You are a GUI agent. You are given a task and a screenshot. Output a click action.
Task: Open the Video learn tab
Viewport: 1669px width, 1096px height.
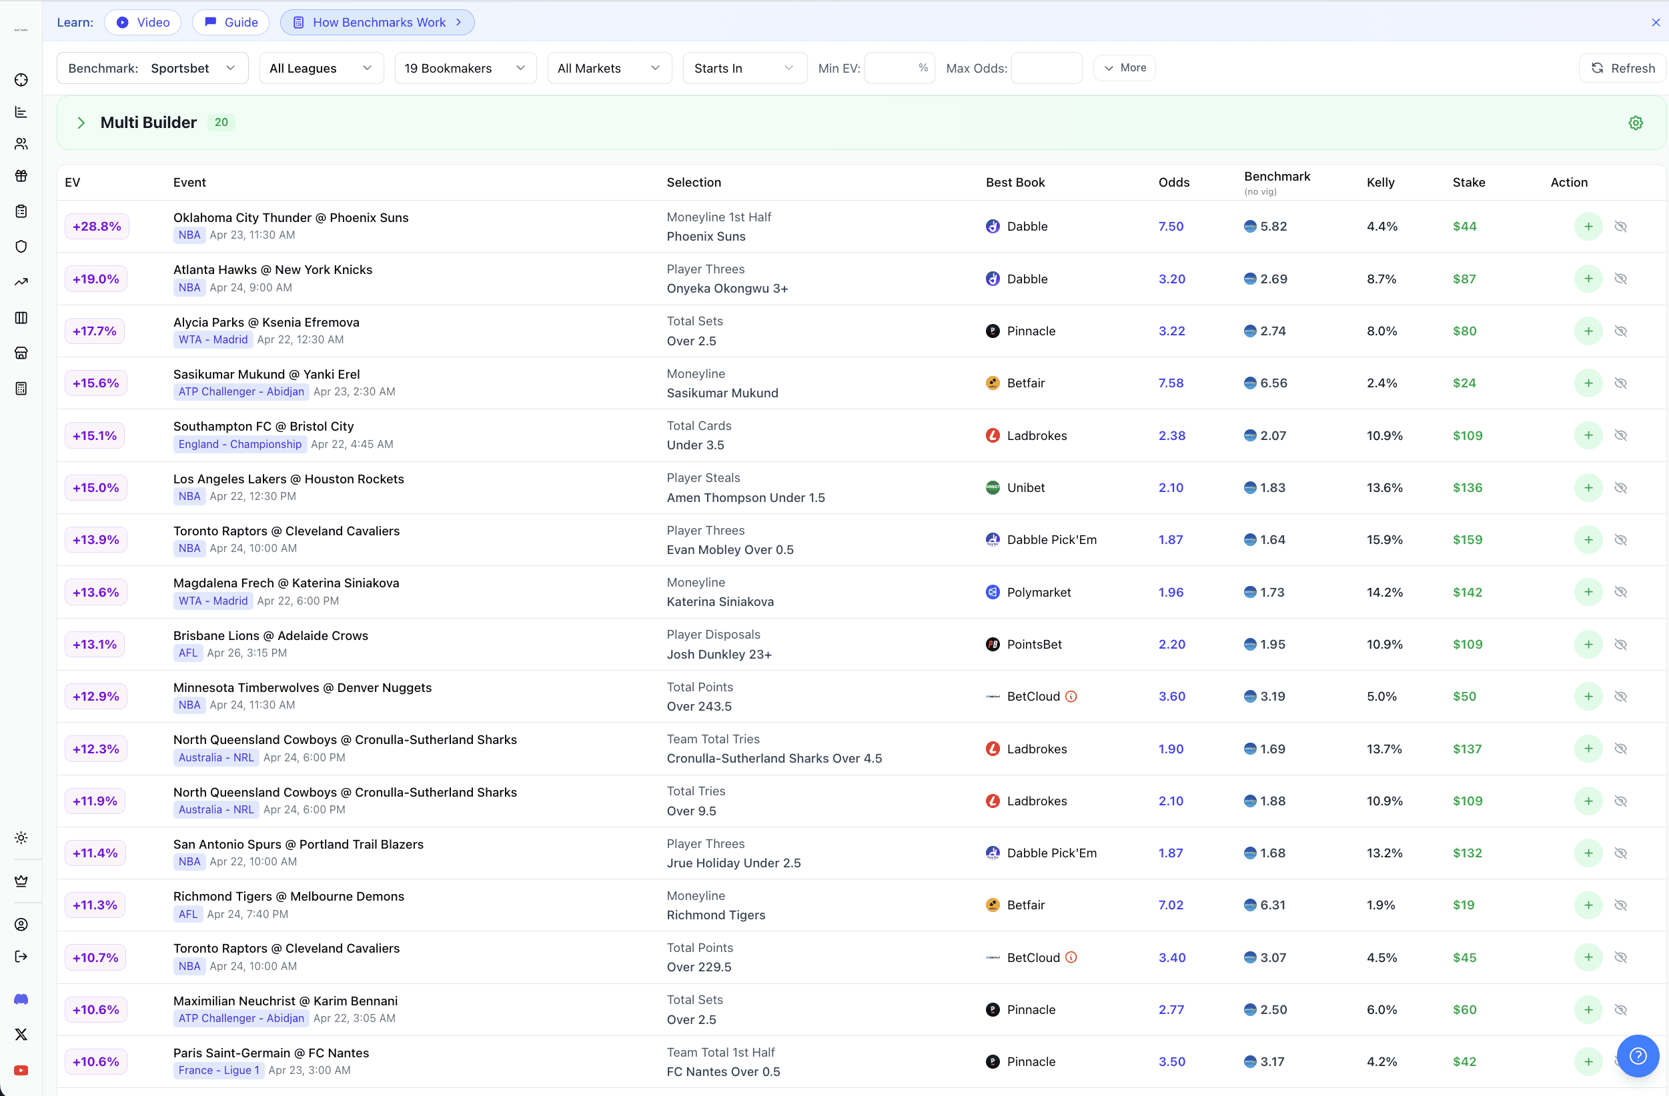[143, 23]
